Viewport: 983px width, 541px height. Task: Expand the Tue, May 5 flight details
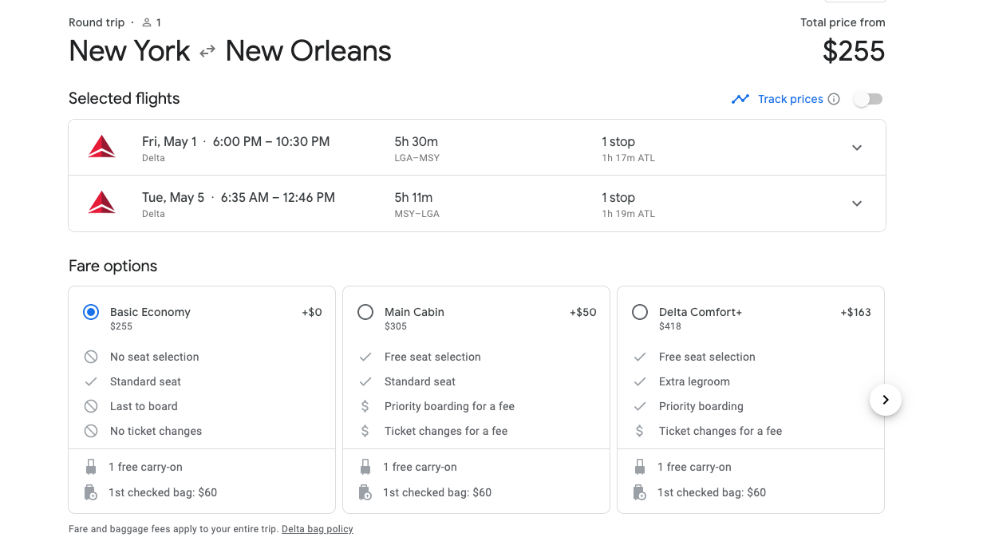[x=857, y=203]
